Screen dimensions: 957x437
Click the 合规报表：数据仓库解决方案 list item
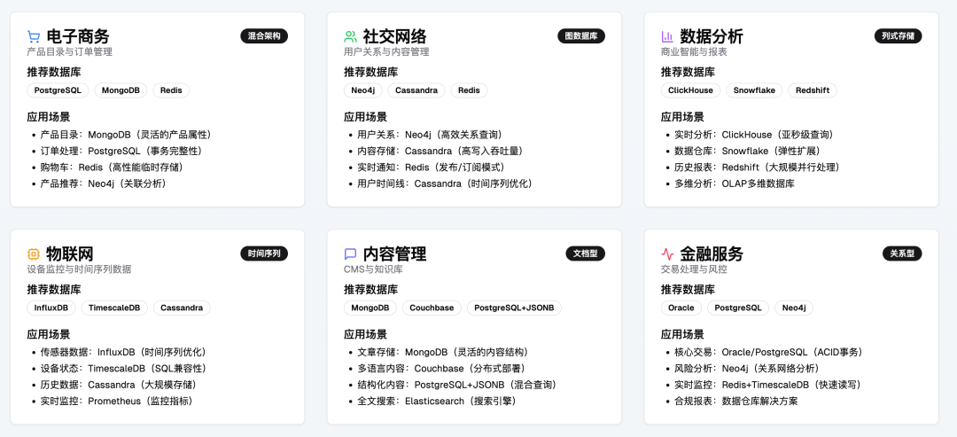[x=735, y=401]
